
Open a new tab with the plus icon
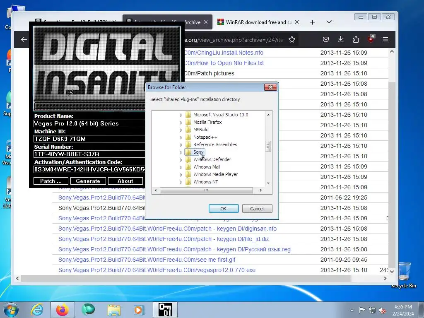[x=312, y=22]
